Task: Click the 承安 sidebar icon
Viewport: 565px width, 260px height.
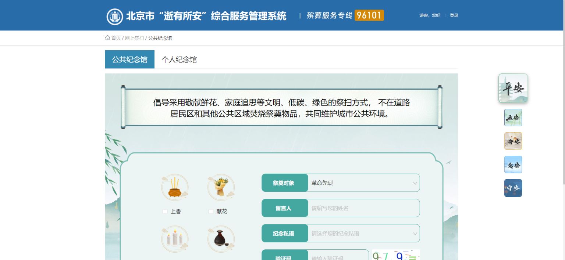Action: tap(513, 118)
